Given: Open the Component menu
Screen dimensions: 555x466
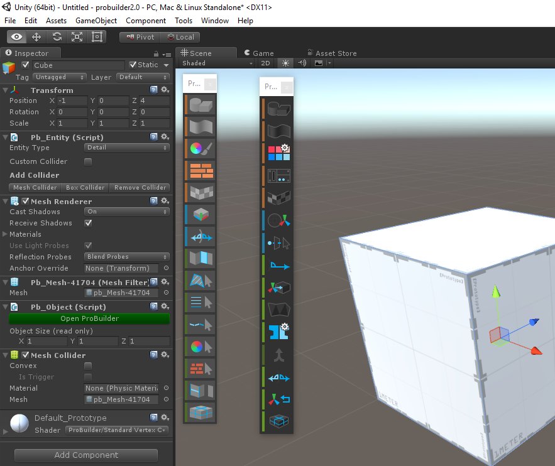Looking at the screenshot, I should [146, 21].
